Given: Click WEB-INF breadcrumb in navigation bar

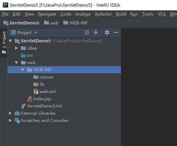Looking at the screenshot, I should (75, 23).
